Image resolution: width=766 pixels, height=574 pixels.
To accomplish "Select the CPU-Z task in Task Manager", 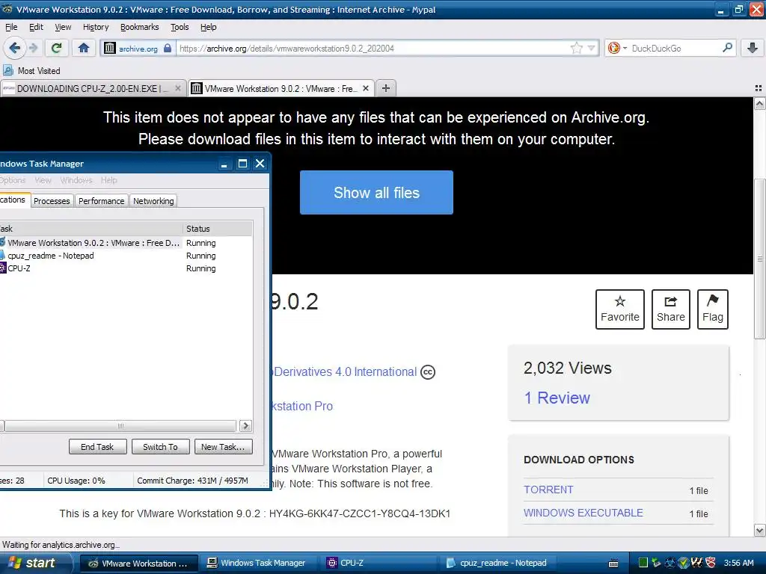I will [126, 268].
